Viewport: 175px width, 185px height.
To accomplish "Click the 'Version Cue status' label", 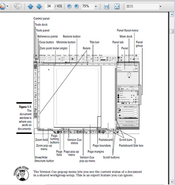I will click(x=74, y=142).
